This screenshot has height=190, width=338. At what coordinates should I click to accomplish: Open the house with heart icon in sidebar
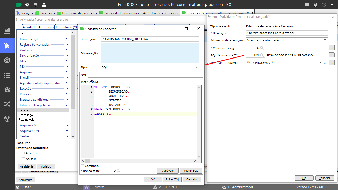pyautogui.click(x=7, y=90)
